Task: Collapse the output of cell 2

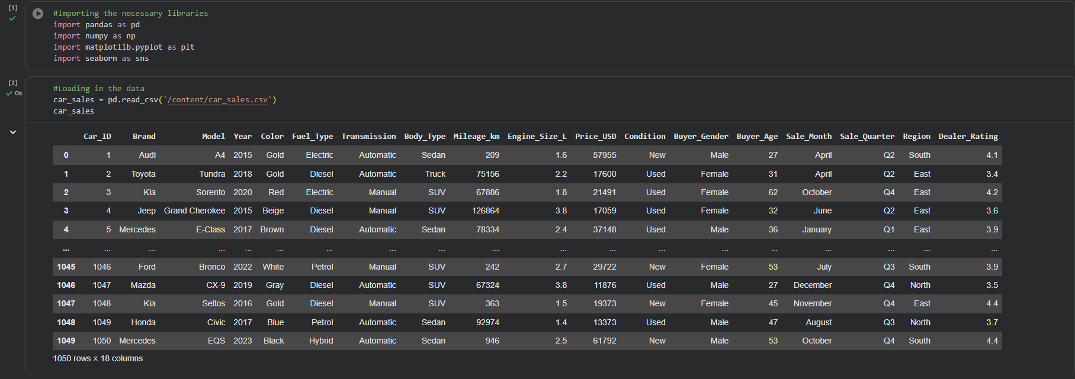Action: 12,132
